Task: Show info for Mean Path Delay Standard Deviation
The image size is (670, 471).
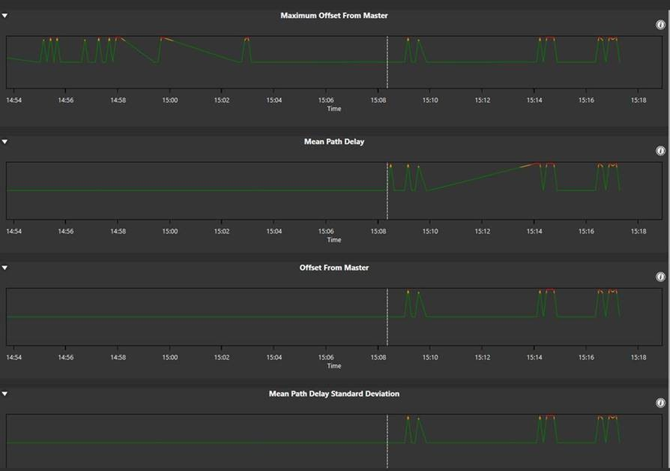Action: point(660,403)
